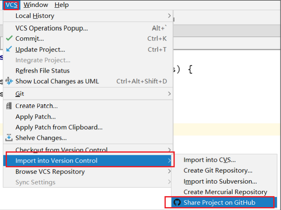Select Import into Subversion entry

(220, 181)
